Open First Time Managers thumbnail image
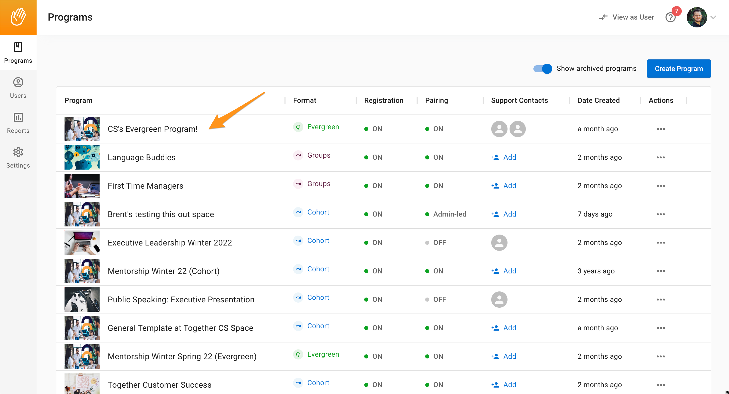 [x=82, y=186]
